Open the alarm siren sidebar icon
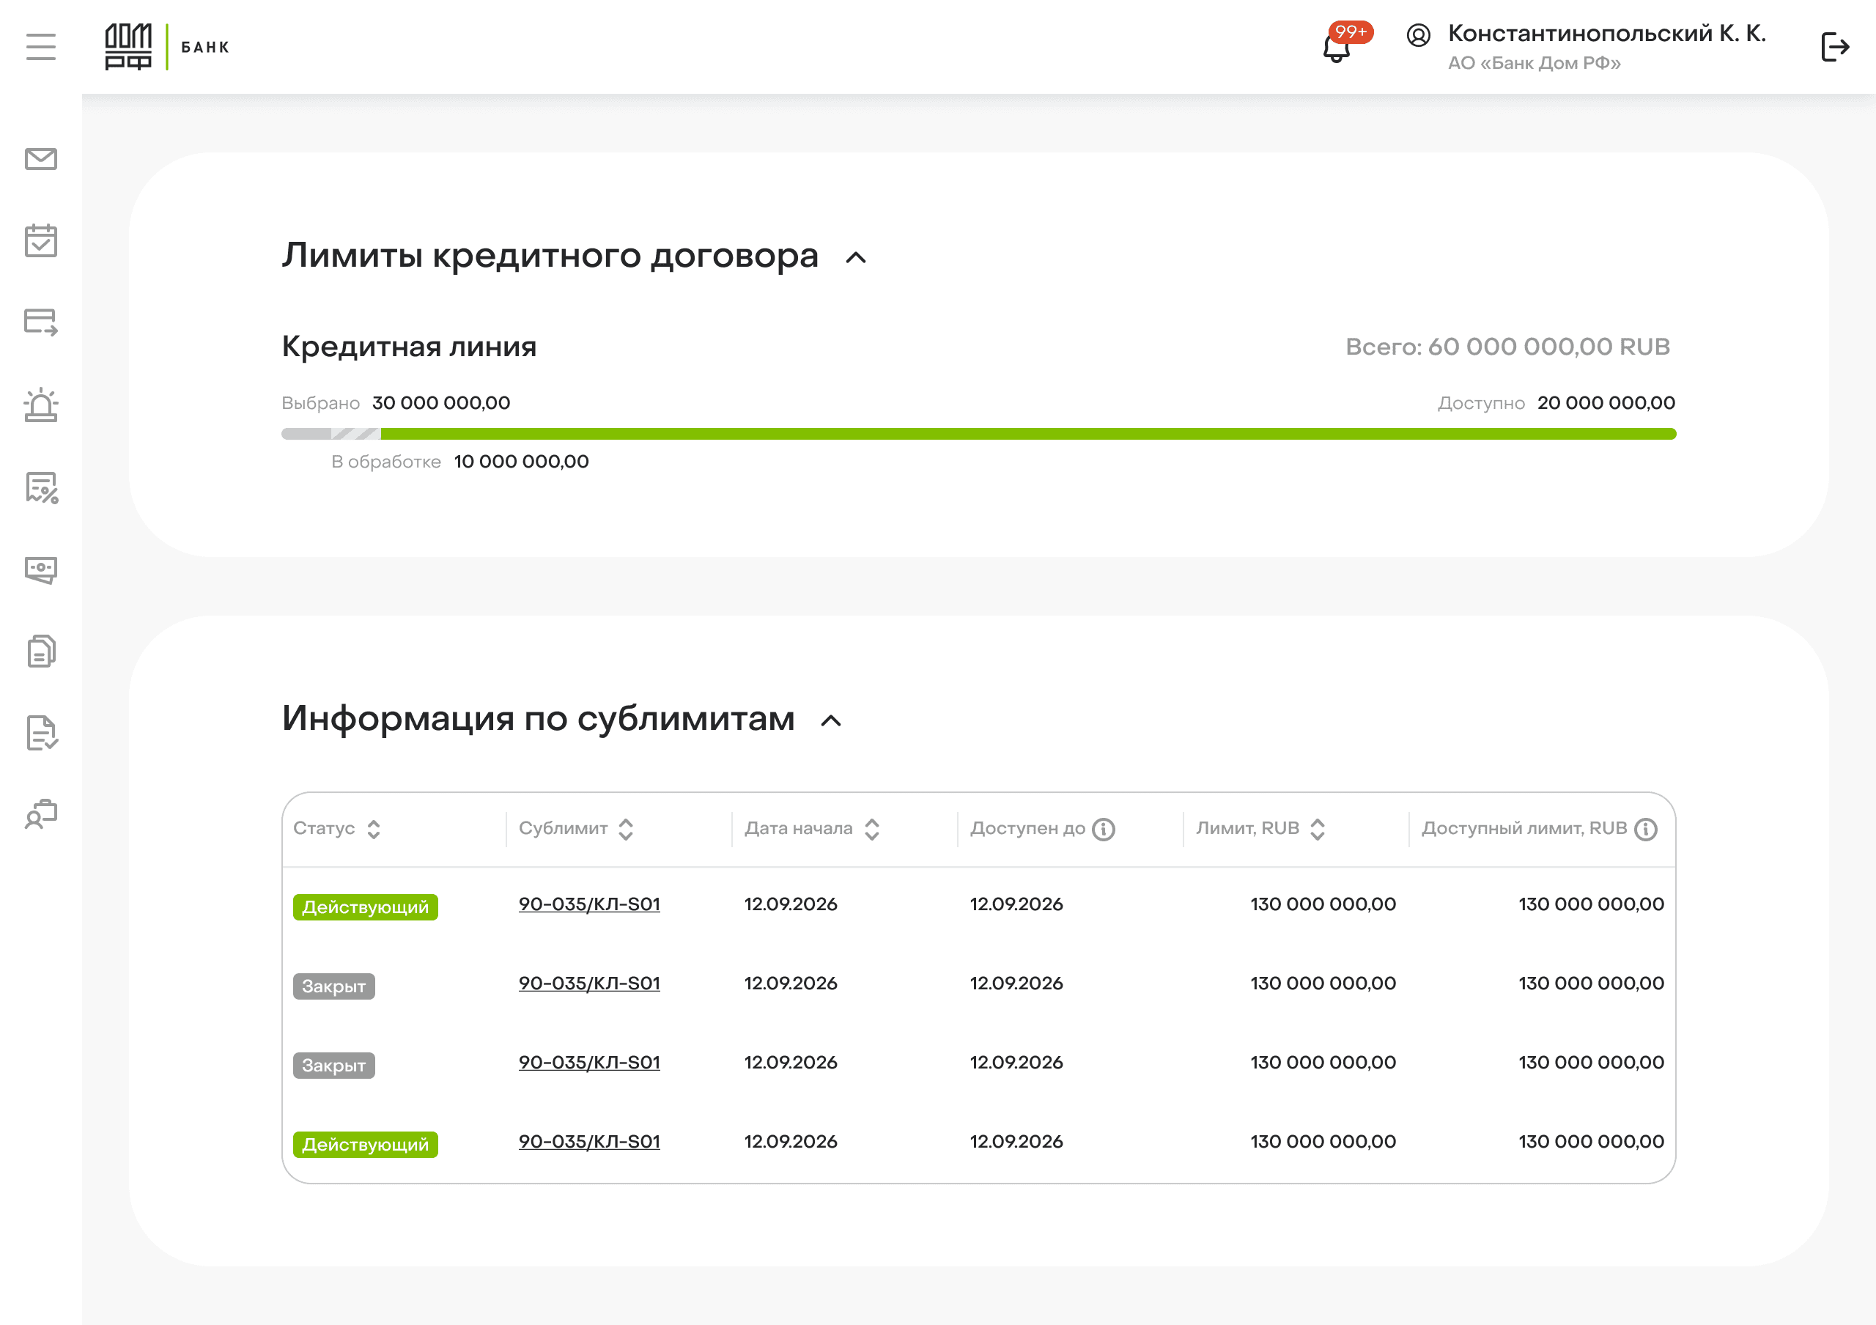 [41, 405]
